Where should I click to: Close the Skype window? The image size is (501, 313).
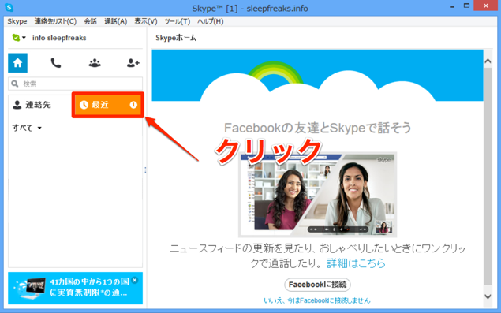point(486,6)
